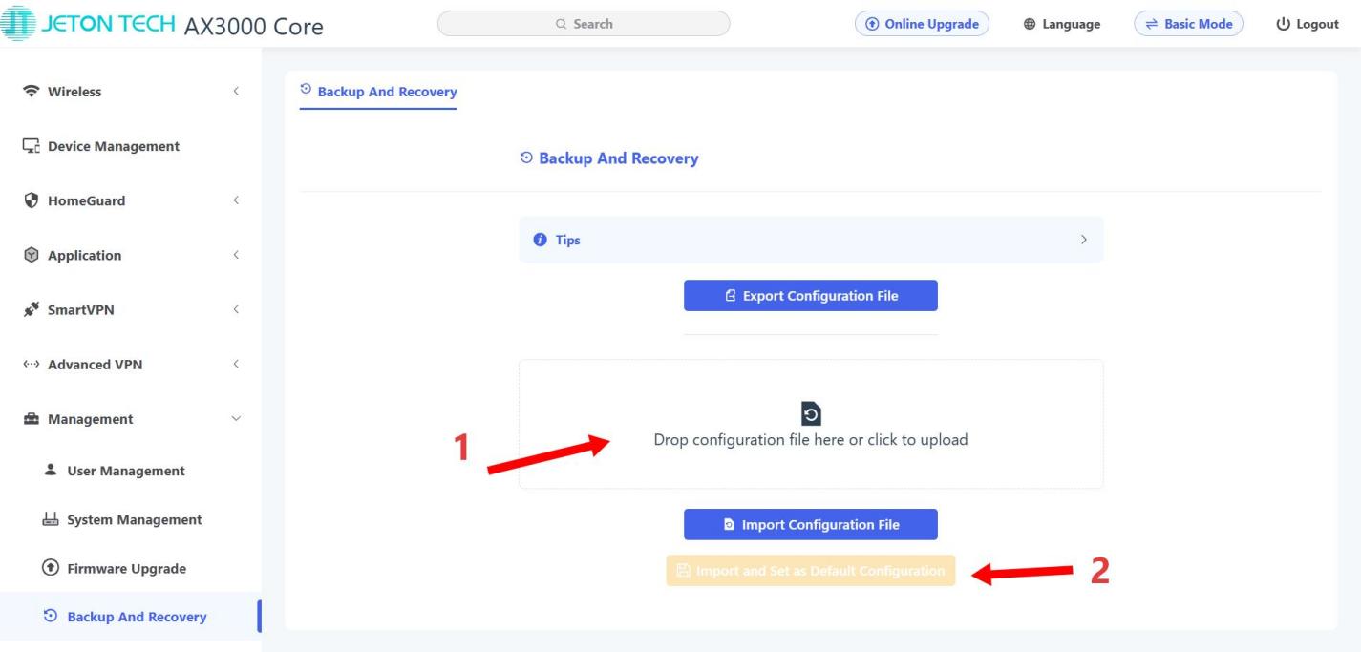Click the Tips info icon
The height and width of the screenshot is (652, 1361).
540,240
